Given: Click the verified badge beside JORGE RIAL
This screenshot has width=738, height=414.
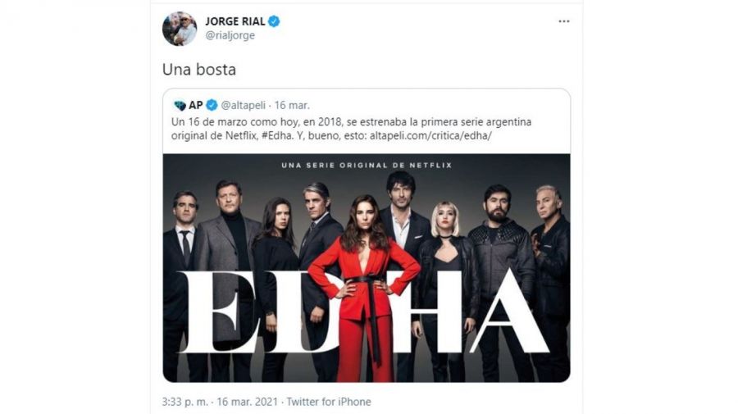Looking at the screenshot, I should coord(274,21).
